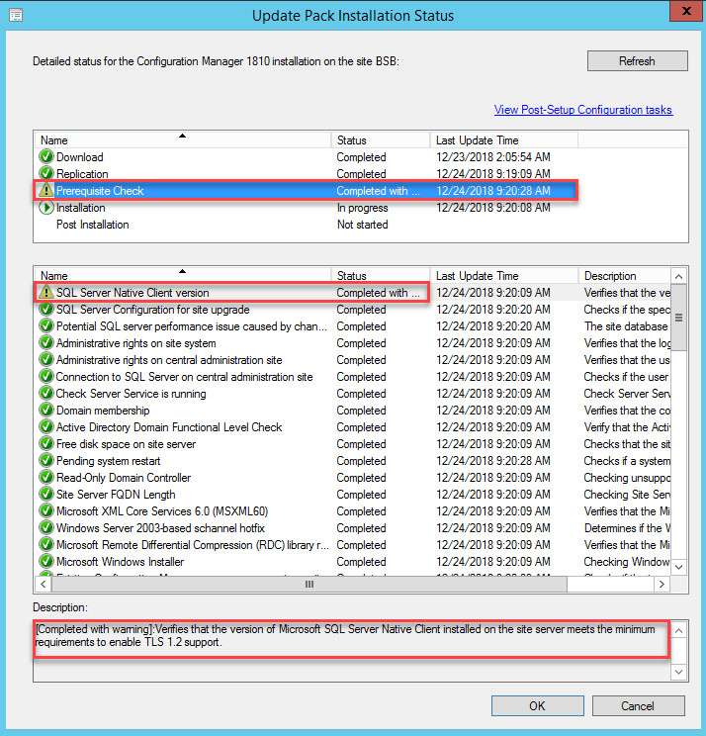This screenshot has height=736, width=706.
Task: Click the green check icon beside Download
Action: pos(45,157)
